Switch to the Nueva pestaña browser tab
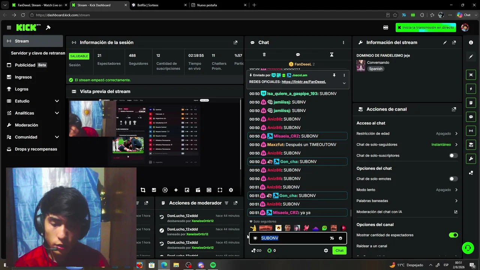 click(x=219, y=5)
